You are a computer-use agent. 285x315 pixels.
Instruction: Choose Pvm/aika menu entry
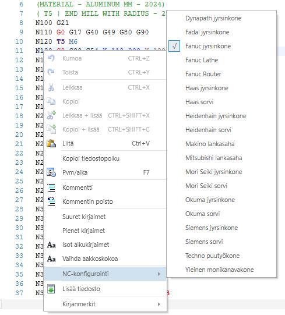105,172
